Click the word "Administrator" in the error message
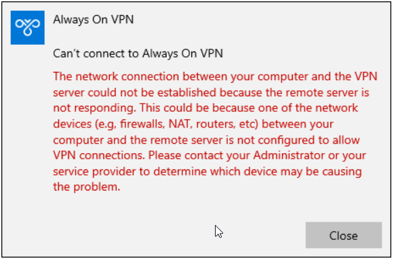The image size is (394, 263). coord(289,155)
